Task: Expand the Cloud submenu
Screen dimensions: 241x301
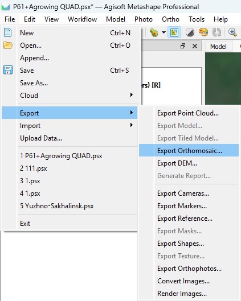Action: tap(70, 96)
